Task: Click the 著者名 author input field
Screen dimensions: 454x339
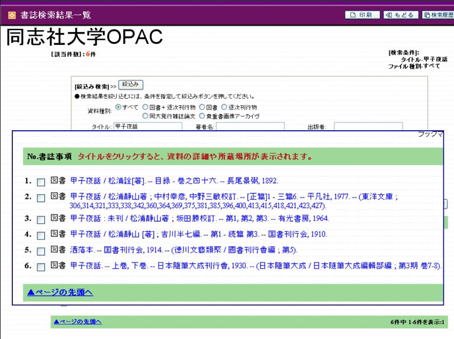Action: tap(250, 127)
